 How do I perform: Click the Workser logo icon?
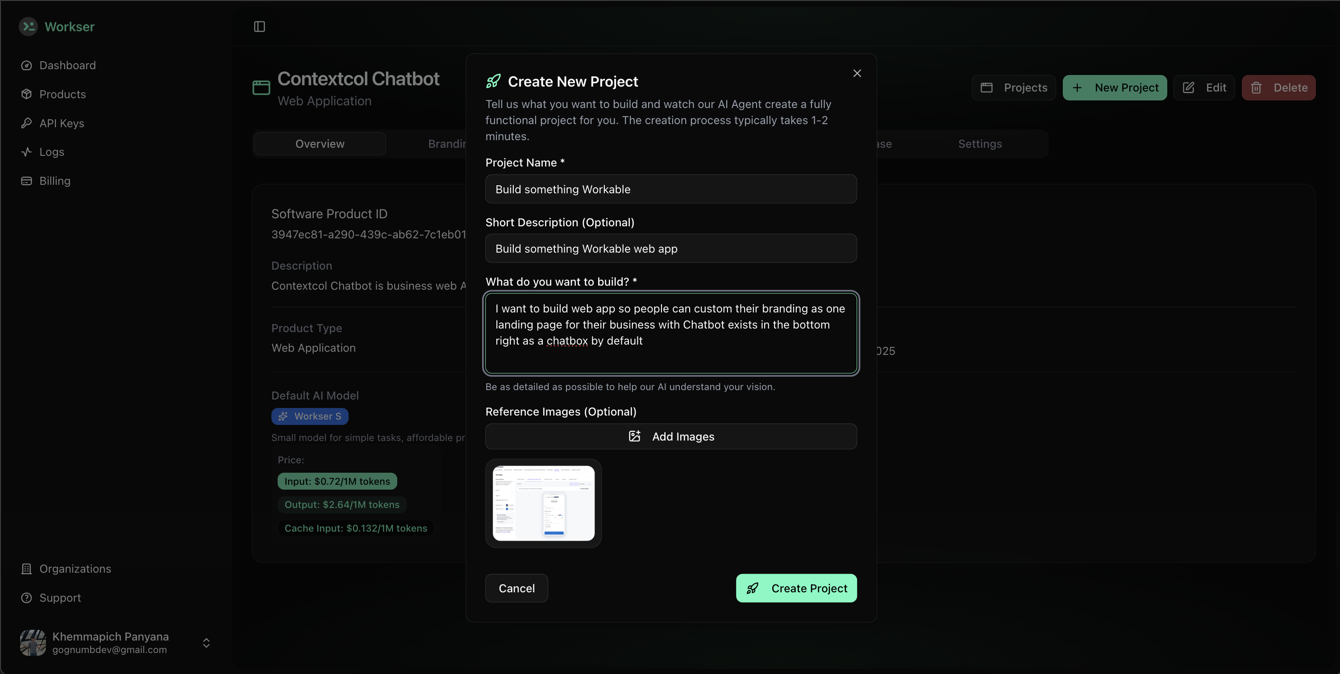click(28, 26)
